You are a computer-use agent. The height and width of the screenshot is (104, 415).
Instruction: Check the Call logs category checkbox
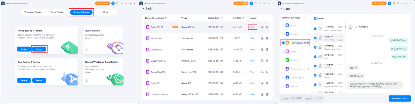click(283, 60)
